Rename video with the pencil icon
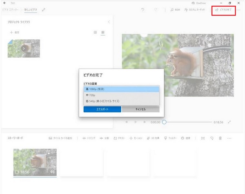This screenshot has width=245, height=194. (x=44, y=9)
